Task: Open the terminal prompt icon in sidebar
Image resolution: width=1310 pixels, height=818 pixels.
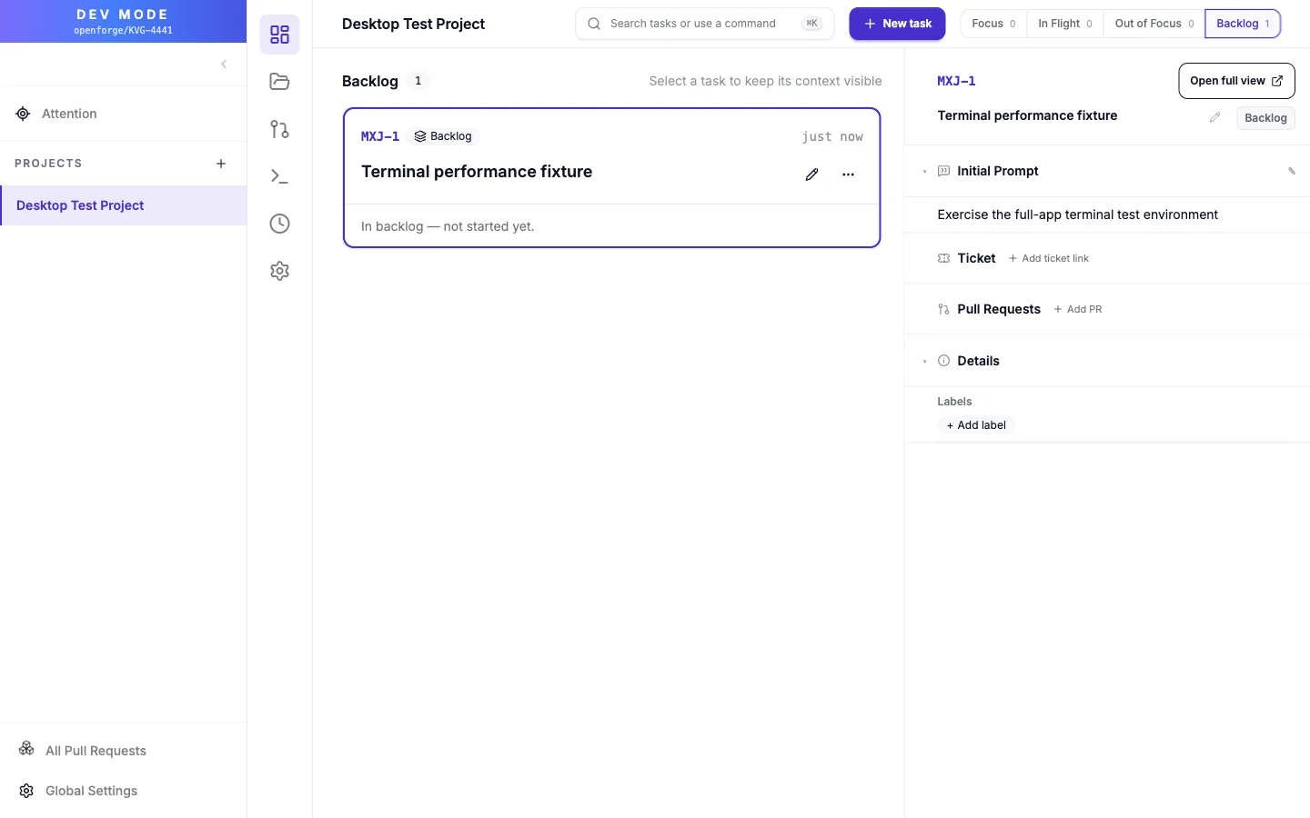Action: [279, 176]
